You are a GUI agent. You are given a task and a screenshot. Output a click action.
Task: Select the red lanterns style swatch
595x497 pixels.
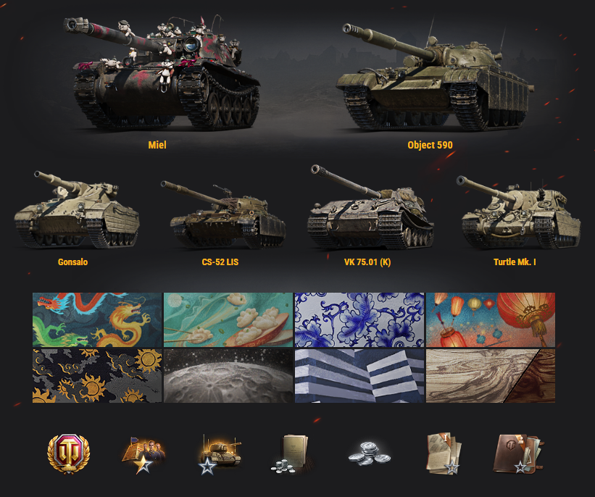tap(491, 319)
